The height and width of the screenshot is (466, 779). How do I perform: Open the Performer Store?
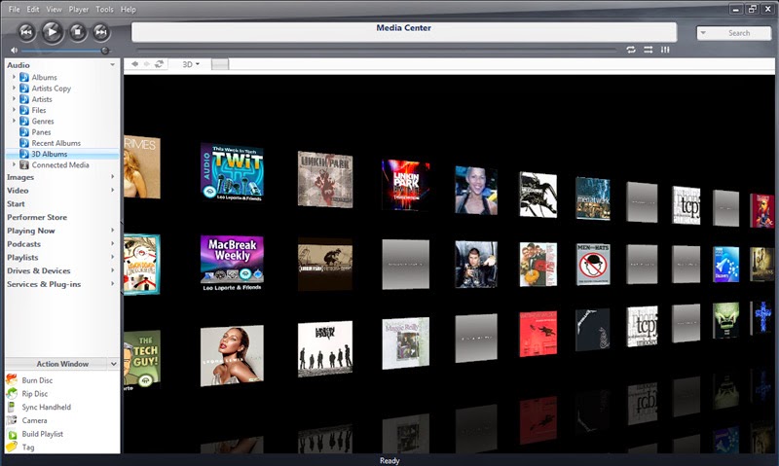(x=37, y=217)
